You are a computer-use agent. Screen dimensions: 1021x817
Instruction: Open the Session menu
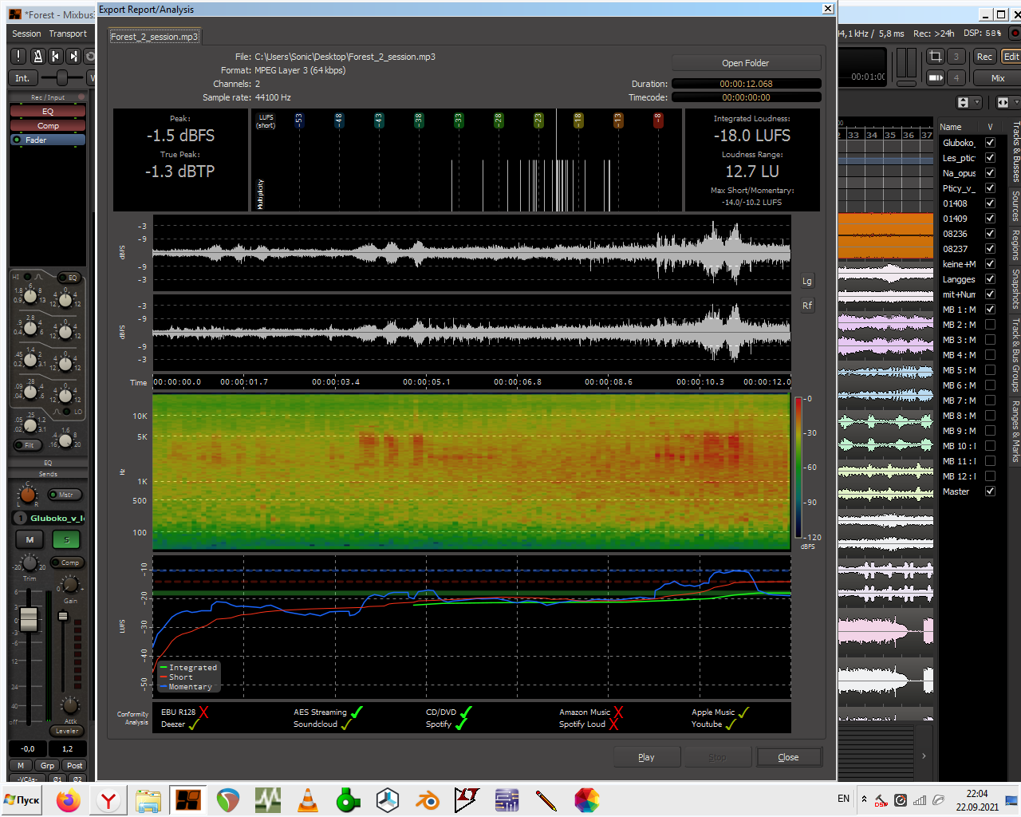click(26, 34)
